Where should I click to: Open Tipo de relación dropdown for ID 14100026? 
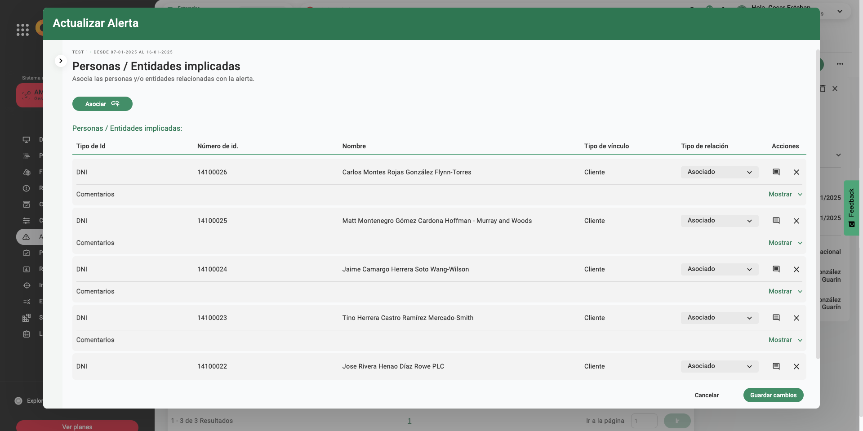pos(719,172)
